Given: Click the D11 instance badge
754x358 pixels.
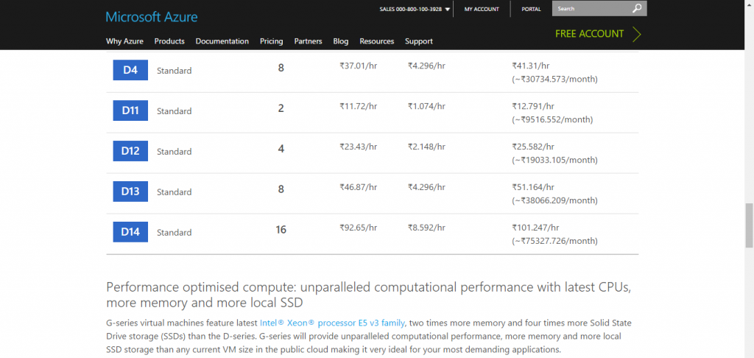Looking at the screenshot, I should [x=130, y=110].
